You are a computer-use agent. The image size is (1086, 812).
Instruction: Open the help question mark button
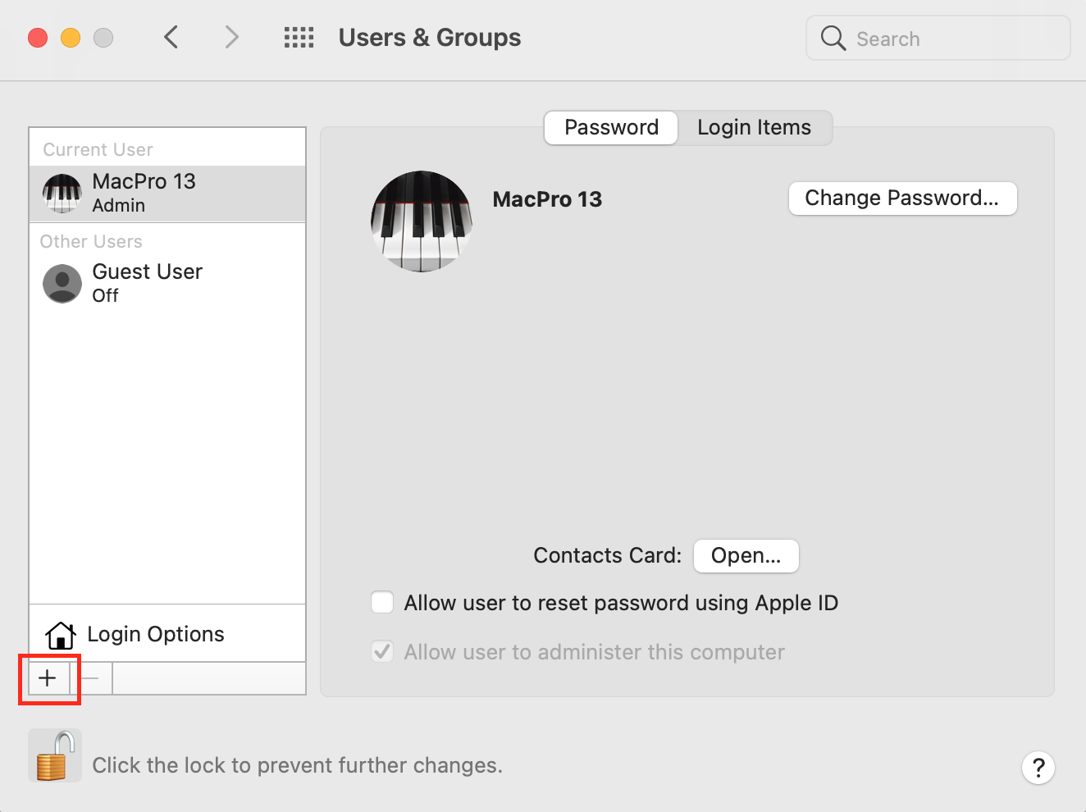[1038, 768]
